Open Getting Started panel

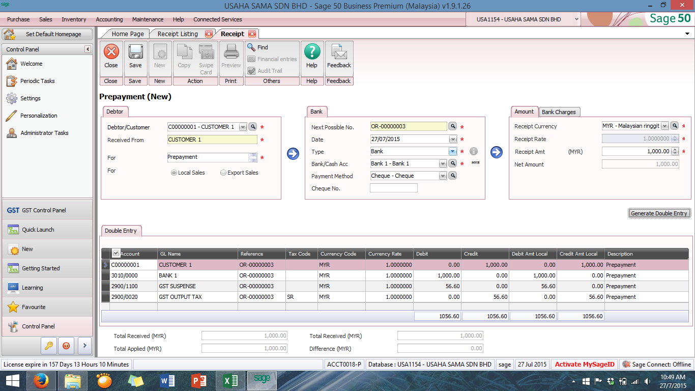click(48, 268)
